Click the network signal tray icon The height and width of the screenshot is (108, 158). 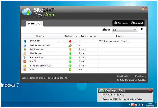(139, 105)
